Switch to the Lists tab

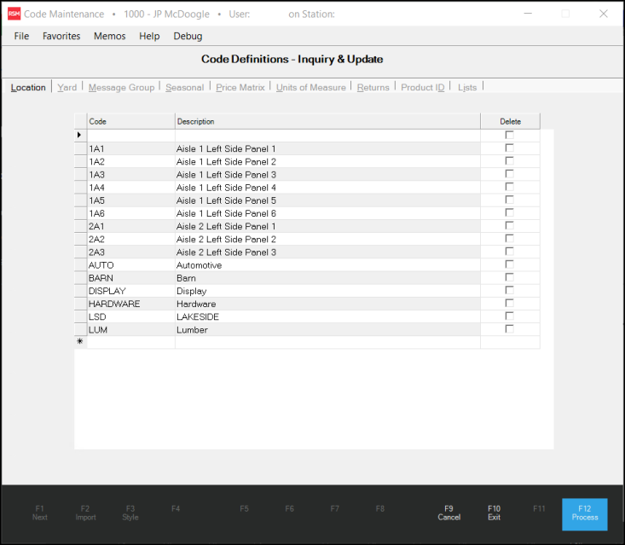467,87
